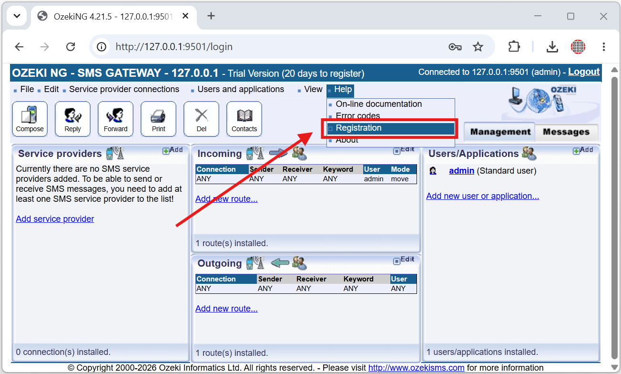Expand the tab search dropdown
The image size is (621, 374).
[17, 16]
